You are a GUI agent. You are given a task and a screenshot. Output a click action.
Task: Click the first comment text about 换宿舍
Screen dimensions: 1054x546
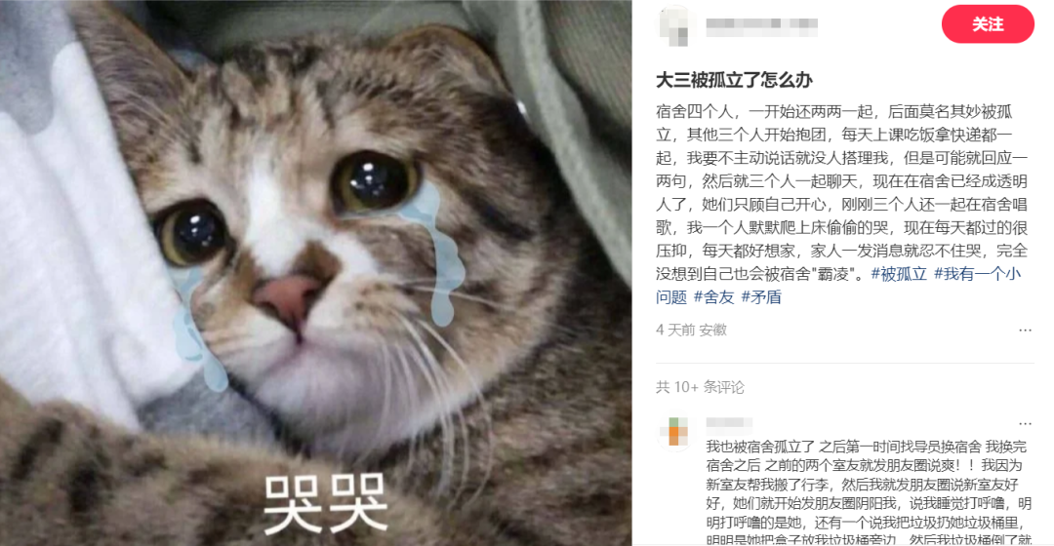click(870, 493)
